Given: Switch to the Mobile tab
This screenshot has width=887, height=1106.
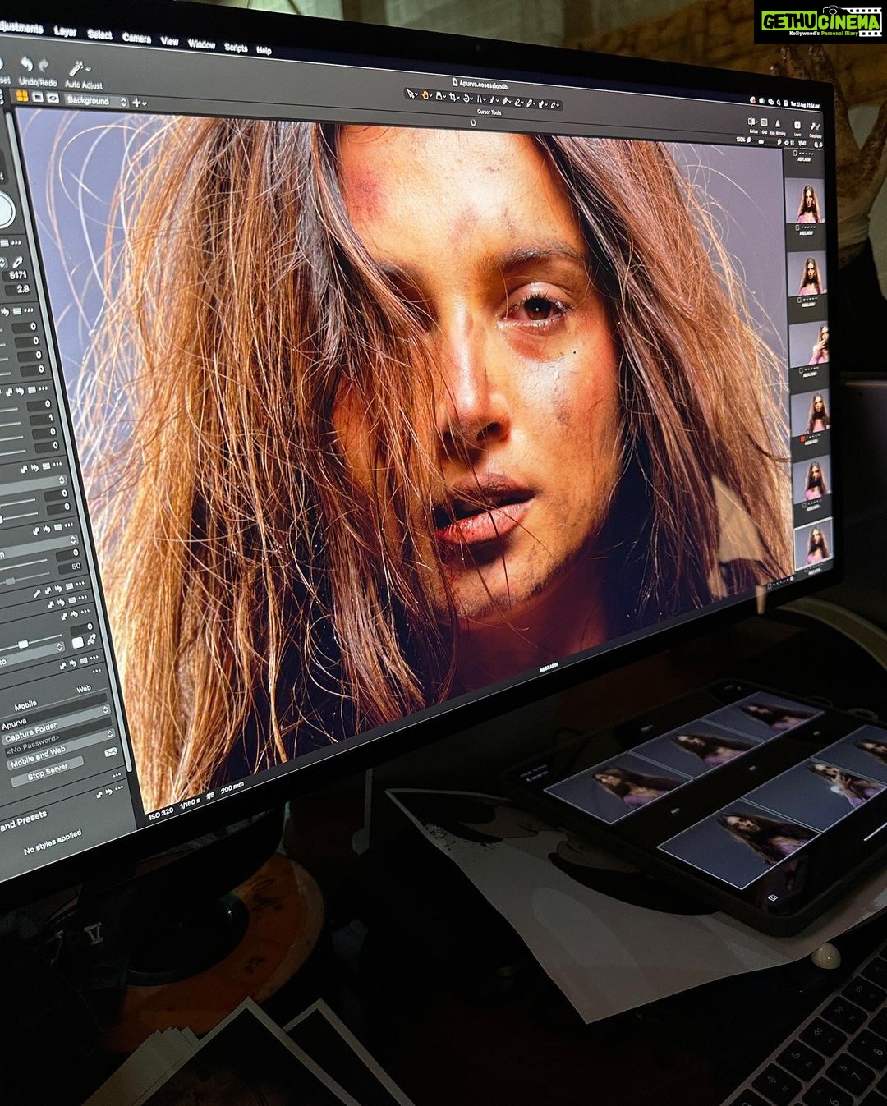Looking at the screenshot, I should [x=25, y=706].
